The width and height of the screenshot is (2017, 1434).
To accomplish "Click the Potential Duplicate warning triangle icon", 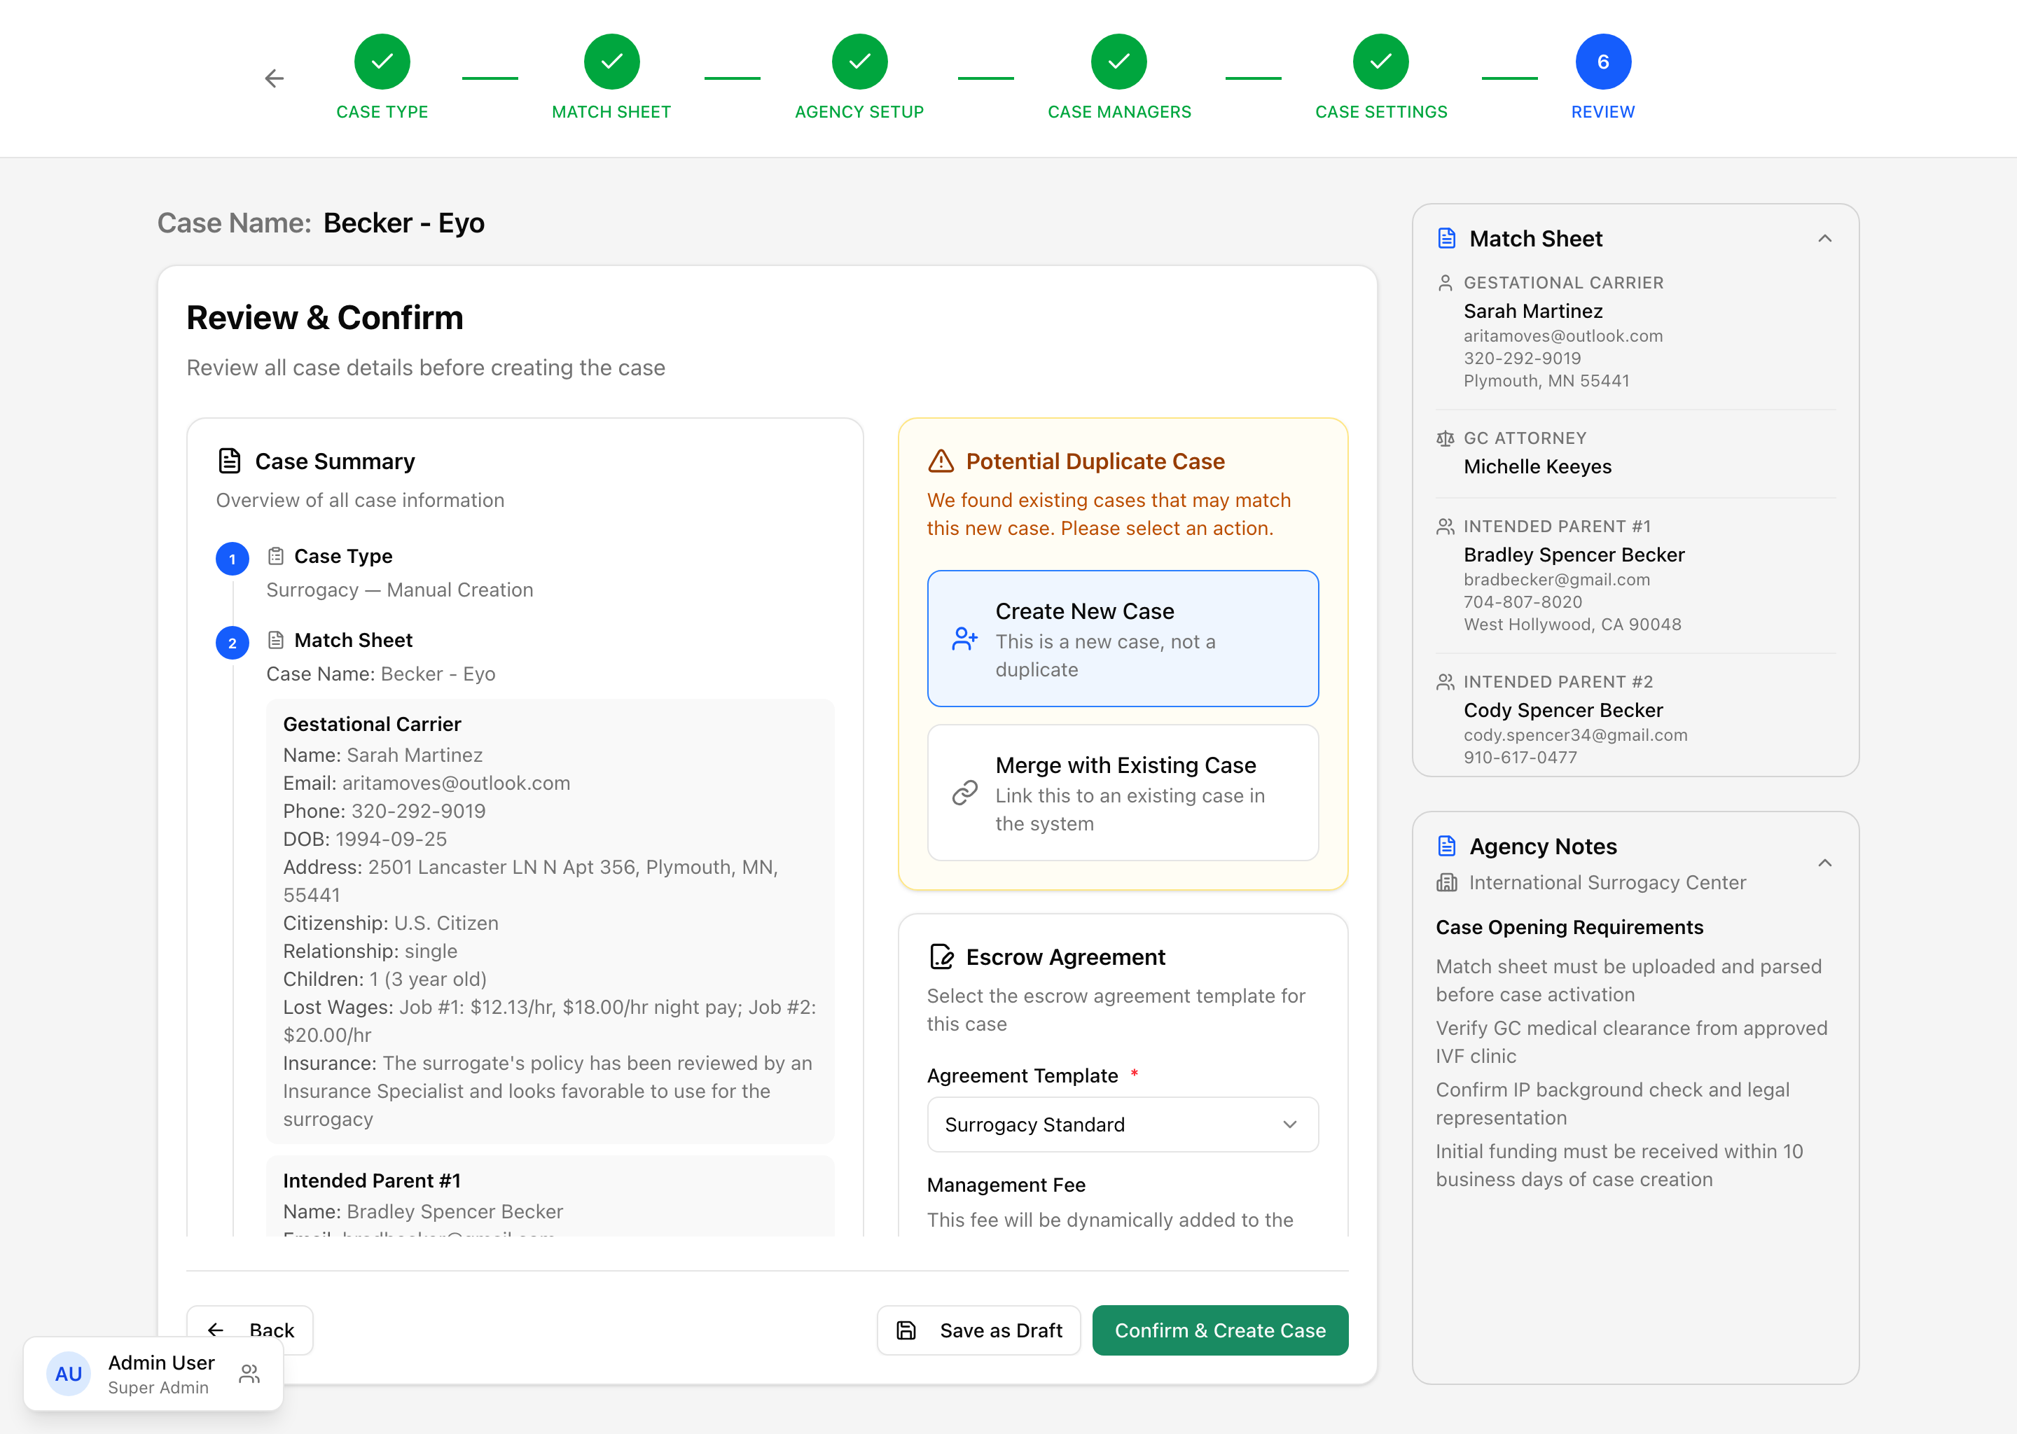I will click(941, 461).
